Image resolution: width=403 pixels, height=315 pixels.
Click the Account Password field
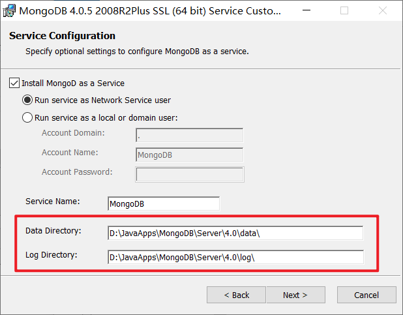190,174
